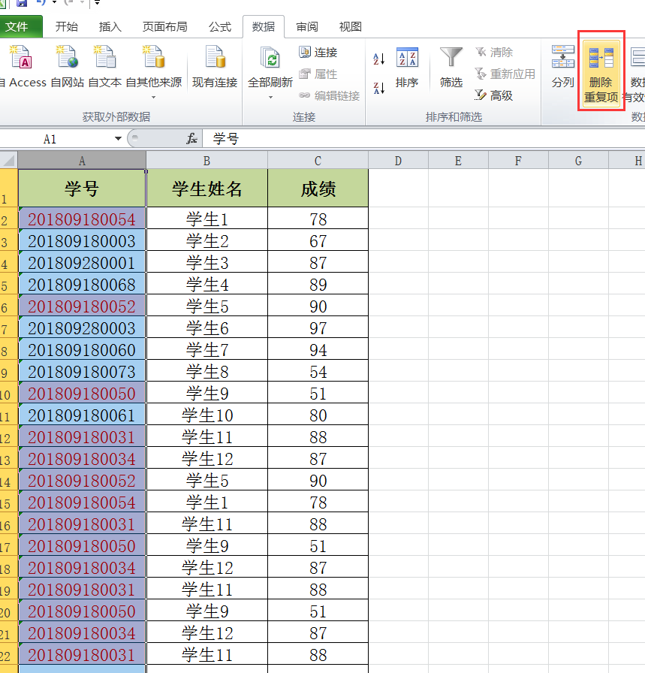The width and height of the screenshot is (645, 673).
Task: Click the 属性 properties button
Action: point(318,74)
